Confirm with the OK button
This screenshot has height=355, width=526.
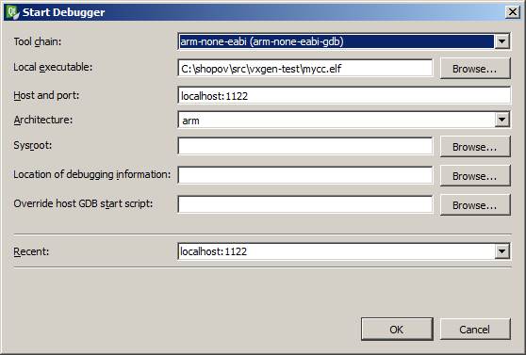pos(397,330)
